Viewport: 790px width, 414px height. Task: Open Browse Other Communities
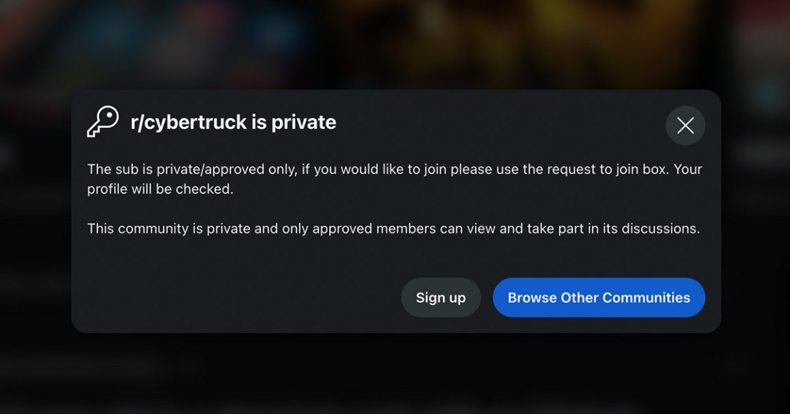pyautogui.click(x=599, y=297)
